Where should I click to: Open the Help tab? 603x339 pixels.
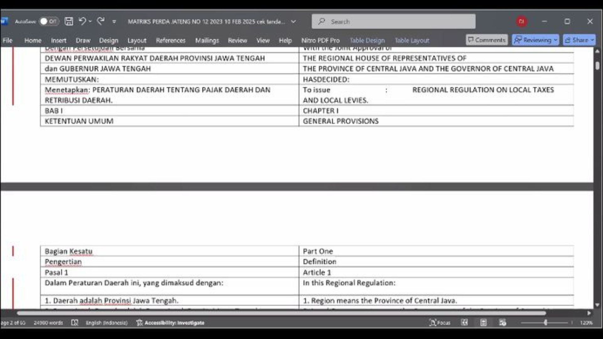pyautogui.click(x=285, y=40)
